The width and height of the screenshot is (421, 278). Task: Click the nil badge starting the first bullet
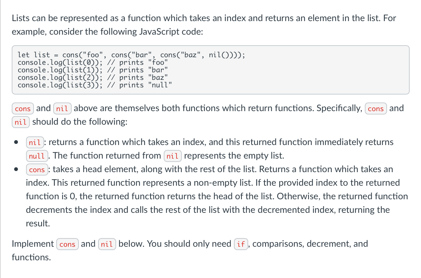pyautogui.click(x=35, y=142)
